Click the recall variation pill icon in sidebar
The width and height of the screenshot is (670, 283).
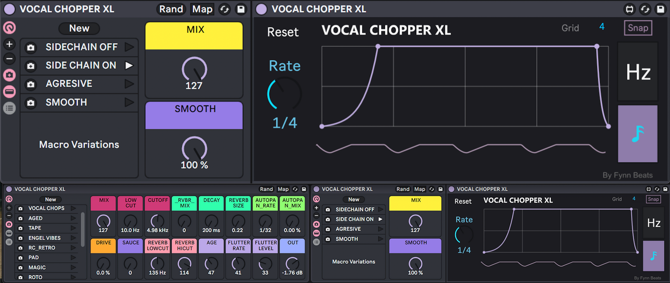[9, 92]
